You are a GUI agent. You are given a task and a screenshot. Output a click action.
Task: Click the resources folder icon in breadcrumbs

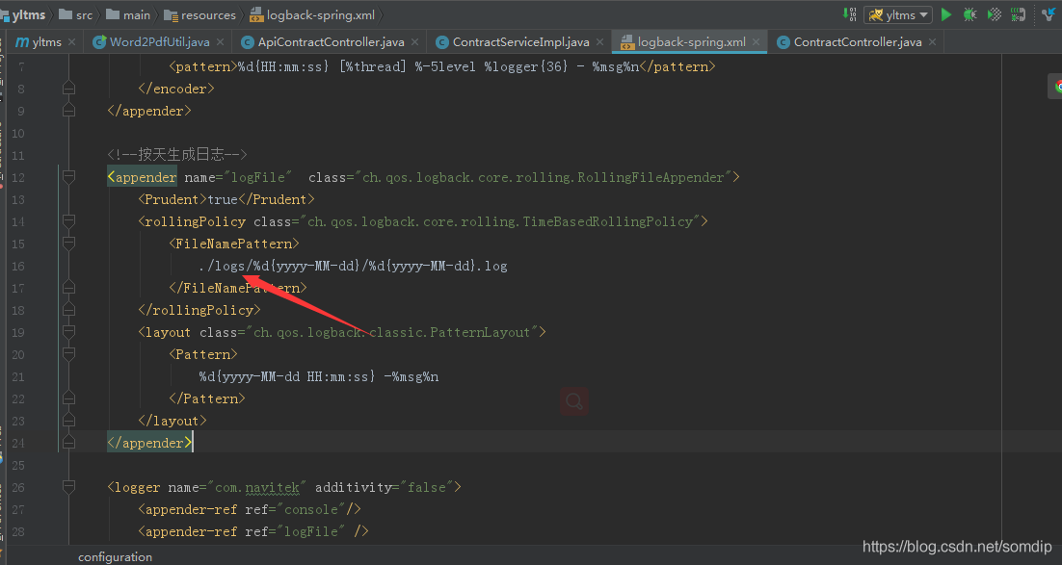pyautogui.click(x=171, y=14)
